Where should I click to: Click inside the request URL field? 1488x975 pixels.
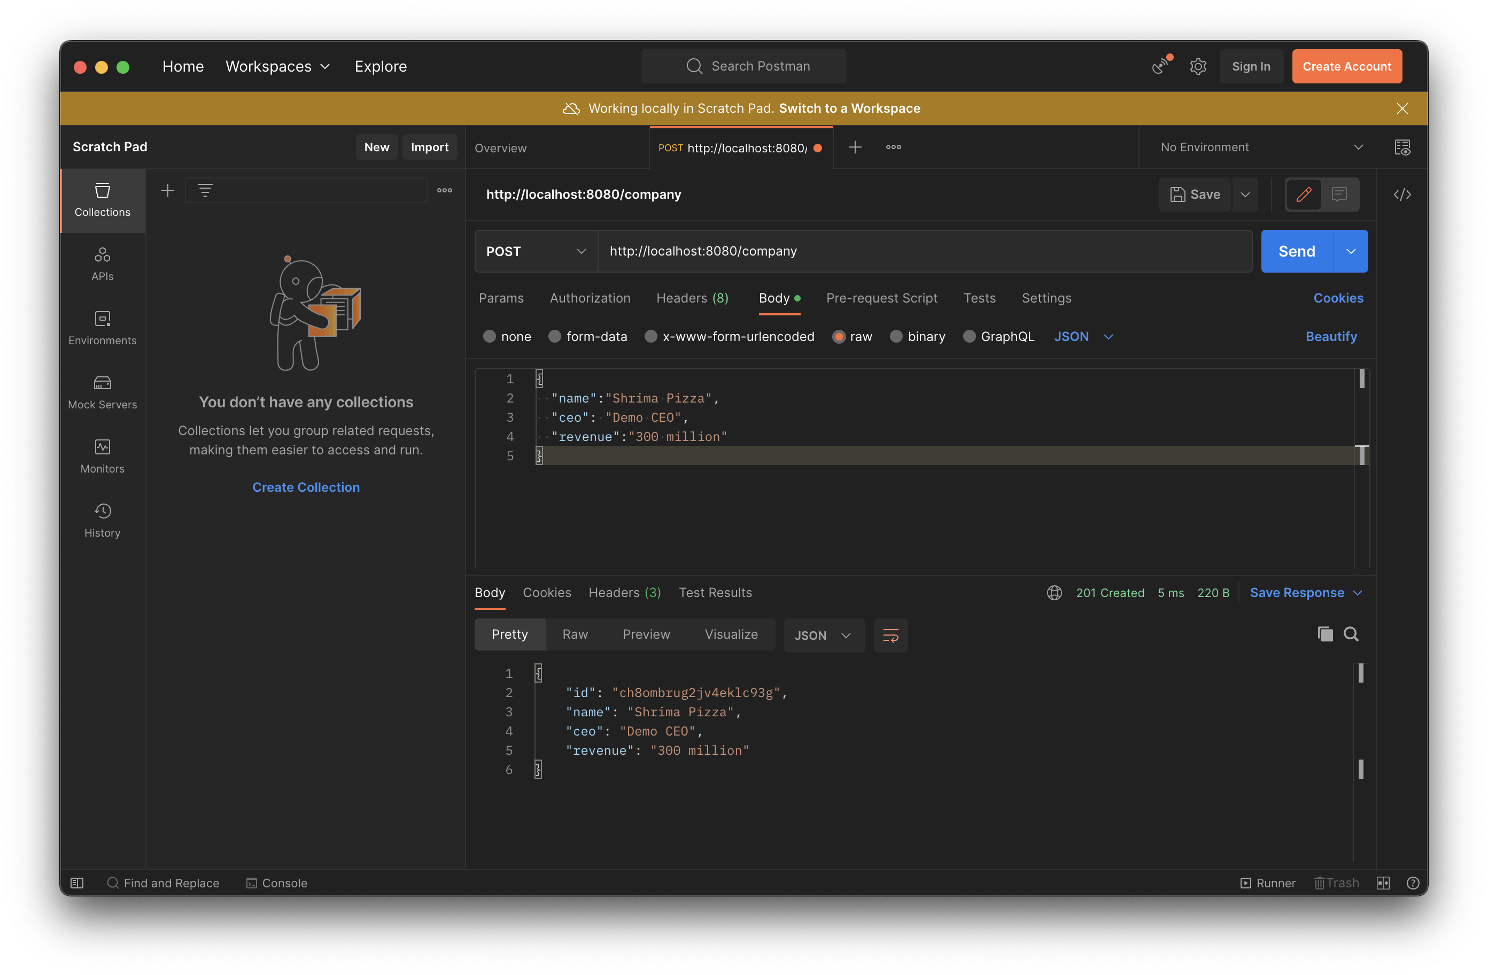coord(875,251)
